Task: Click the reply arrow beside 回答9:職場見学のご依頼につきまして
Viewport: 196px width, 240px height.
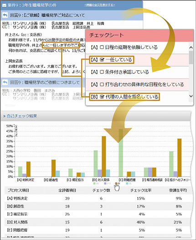Action: 5,82
